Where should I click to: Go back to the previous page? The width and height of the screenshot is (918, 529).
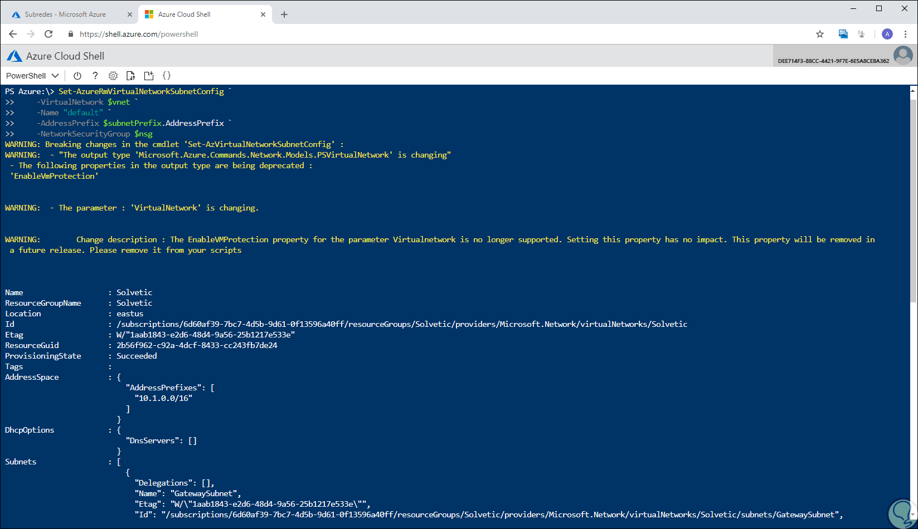tap(13, 34)
